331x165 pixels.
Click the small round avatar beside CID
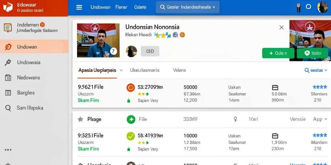click(131, 51)
